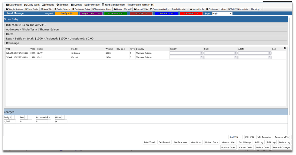Click the red Cancelled legend swatch
Screen dimensions: 296x155
(191, 14)
